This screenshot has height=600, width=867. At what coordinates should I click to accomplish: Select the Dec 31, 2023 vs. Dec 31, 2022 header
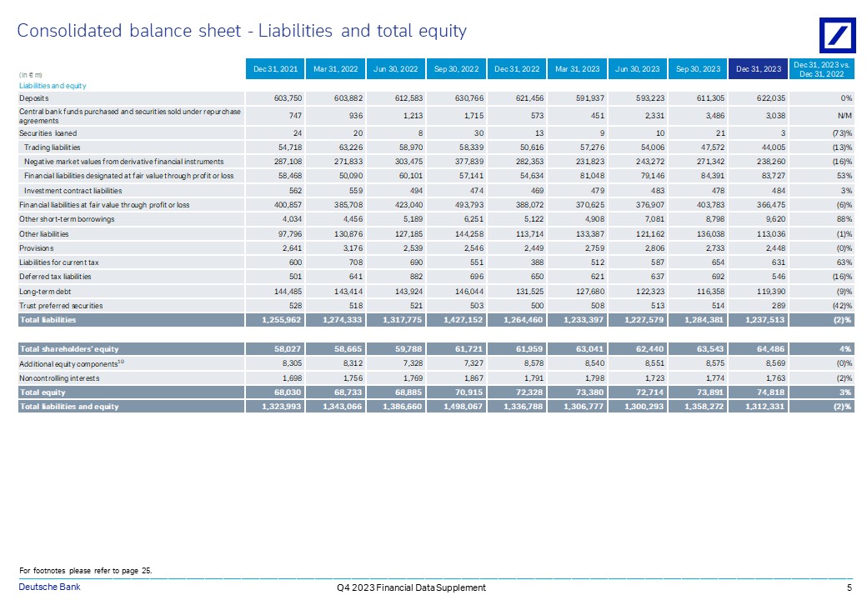coord(822,69)
